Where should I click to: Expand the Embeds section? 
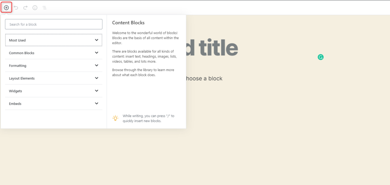coord(54,104)
